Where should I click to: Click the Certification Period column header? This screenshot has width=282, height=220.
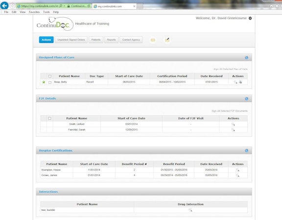click(172, 76)
